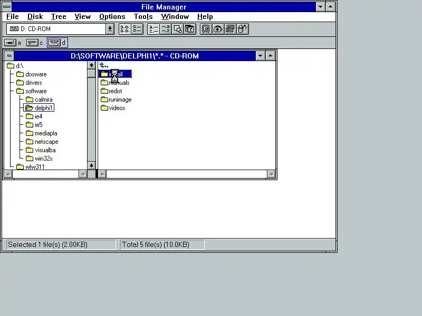Open the File menu
This screenshot has height=316, width=422.
click(12, 17)
